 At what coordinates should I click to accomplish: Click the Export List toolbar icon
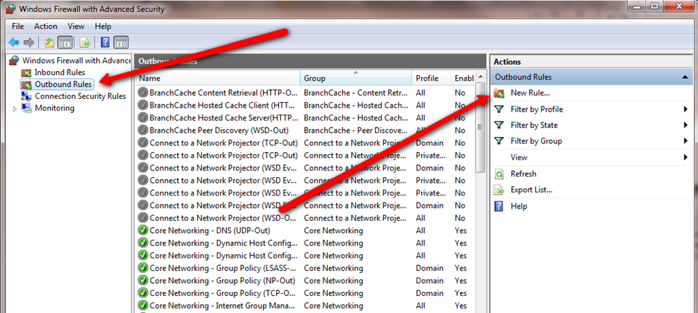pos(85,43)
